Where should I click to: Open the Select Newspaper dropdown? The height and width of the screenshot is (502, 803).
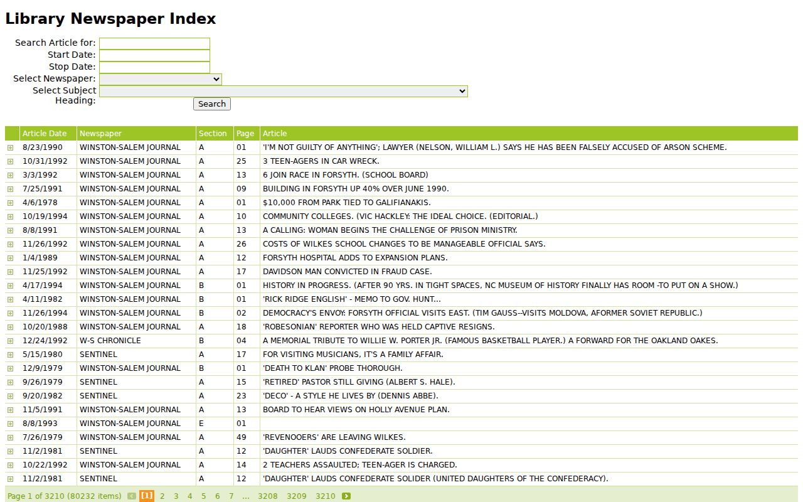(x=161, y=79)
